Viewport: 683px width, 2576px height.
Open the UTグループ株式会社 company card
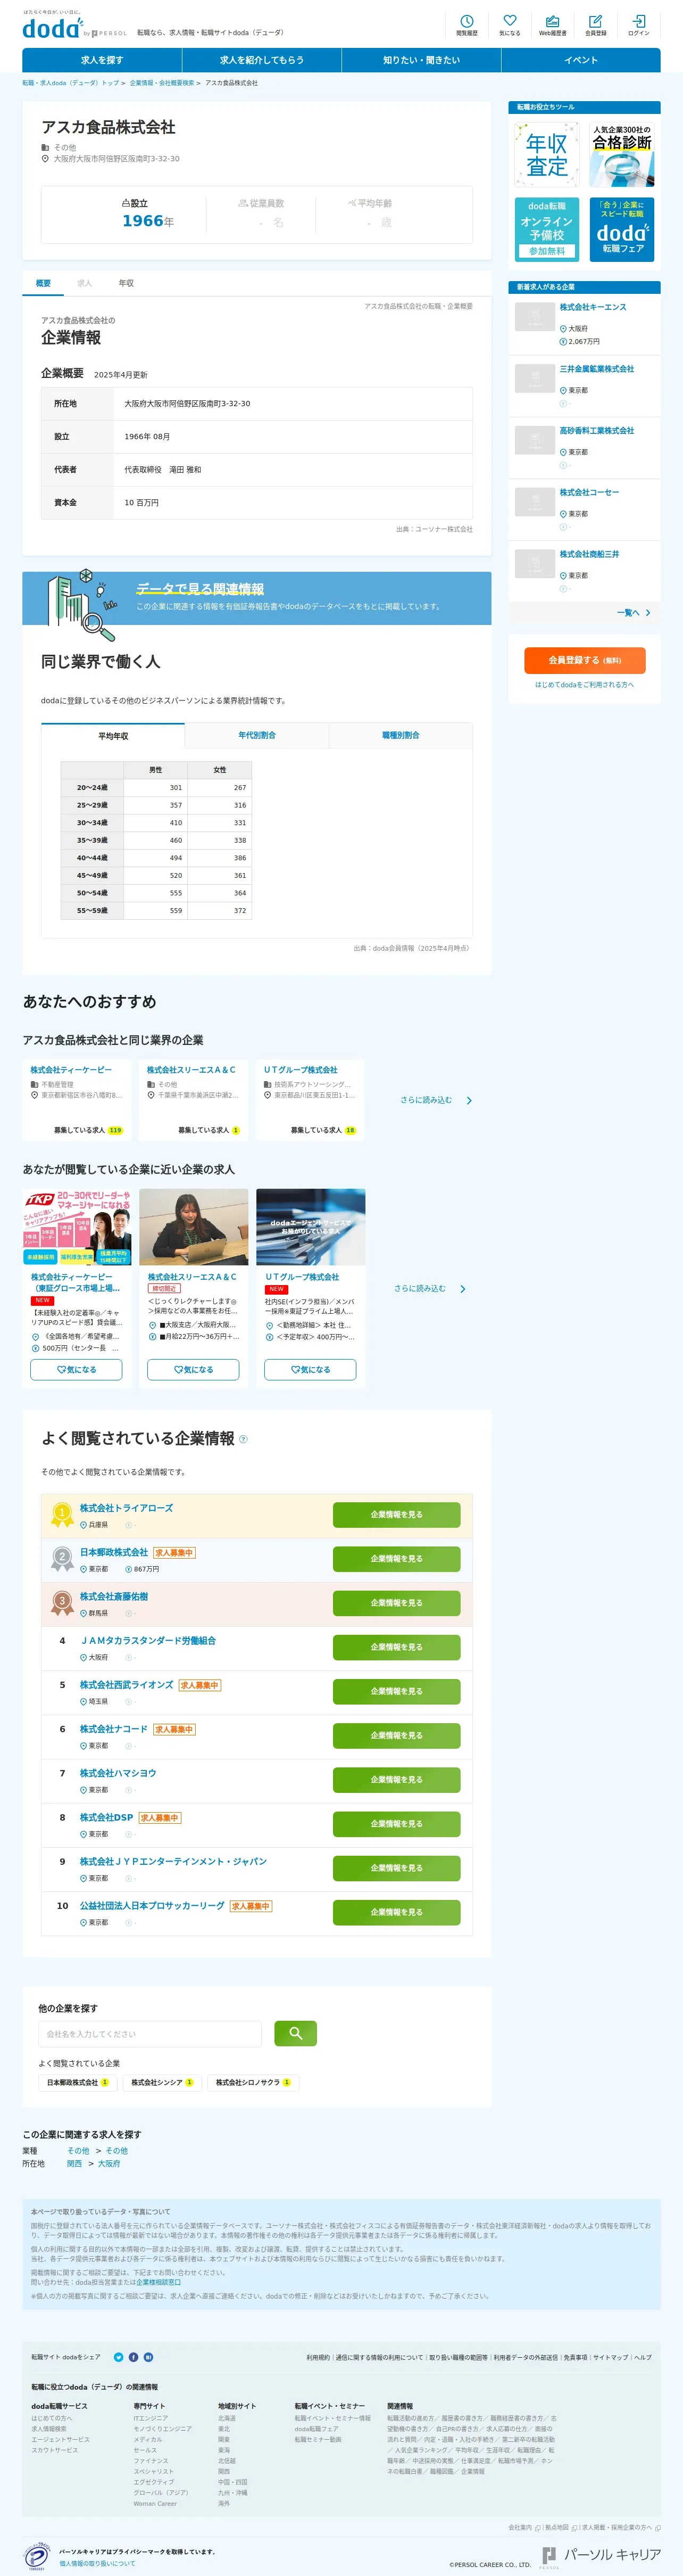tap(311, 1100)
